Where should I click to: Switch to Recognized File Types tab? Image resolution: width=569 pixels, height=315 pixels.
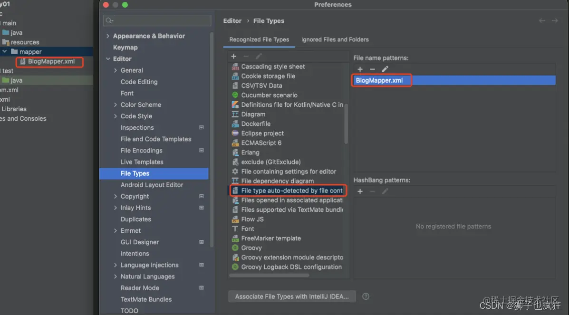[259, 39]
